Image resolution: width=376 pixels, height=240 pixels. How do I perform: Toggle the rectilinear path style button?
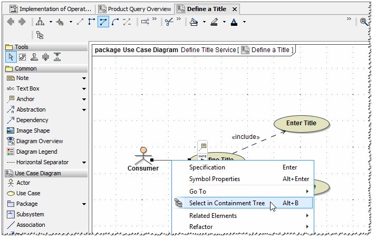[92, 22]
